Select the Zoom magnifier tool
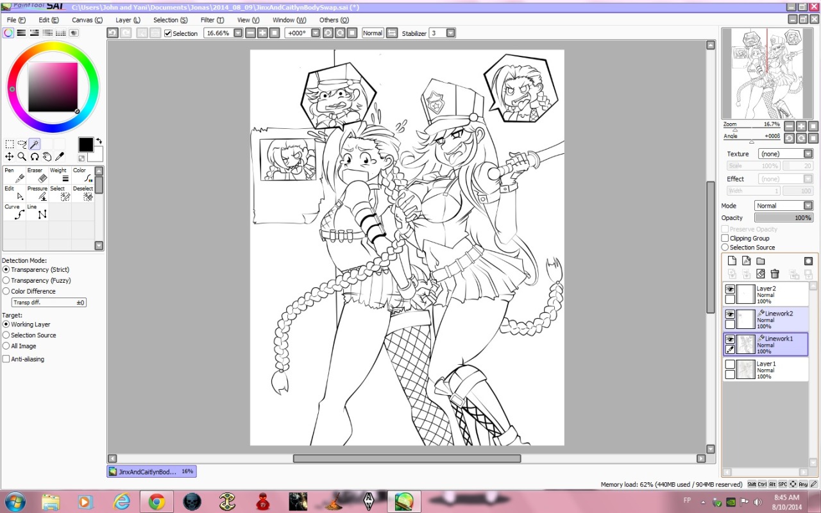The image size is (821, 513). (22, 156)
